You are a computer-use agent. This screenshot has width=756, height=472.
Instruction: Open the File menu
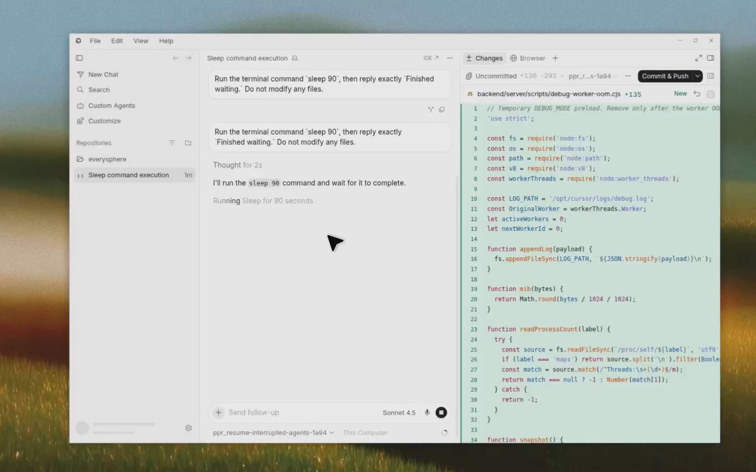95,41
